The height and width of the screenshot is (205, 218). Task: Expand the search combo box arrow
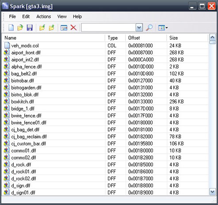(139, 27)
